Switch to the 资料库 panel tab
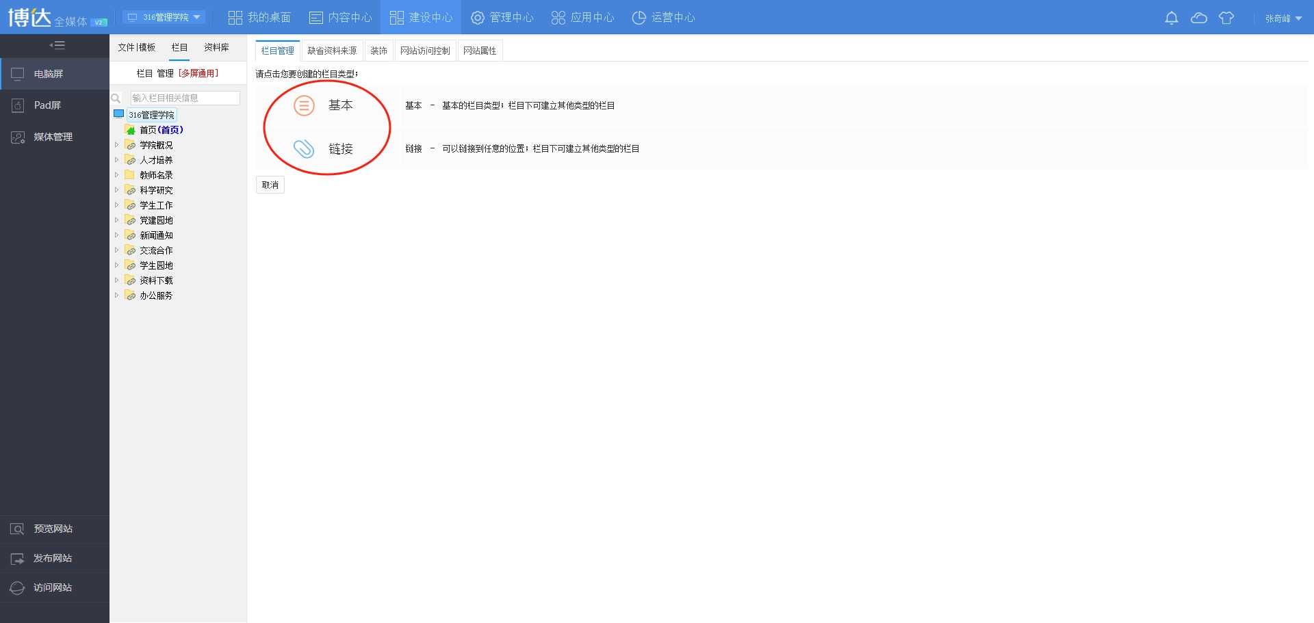The image size is (1314, 623). pos(216,47)
